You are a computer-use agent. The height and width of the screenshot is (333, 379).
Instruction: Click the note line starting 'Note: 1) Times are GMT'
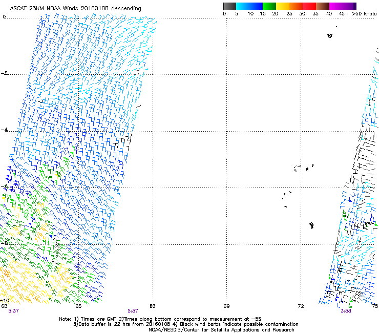coord(160,319)
